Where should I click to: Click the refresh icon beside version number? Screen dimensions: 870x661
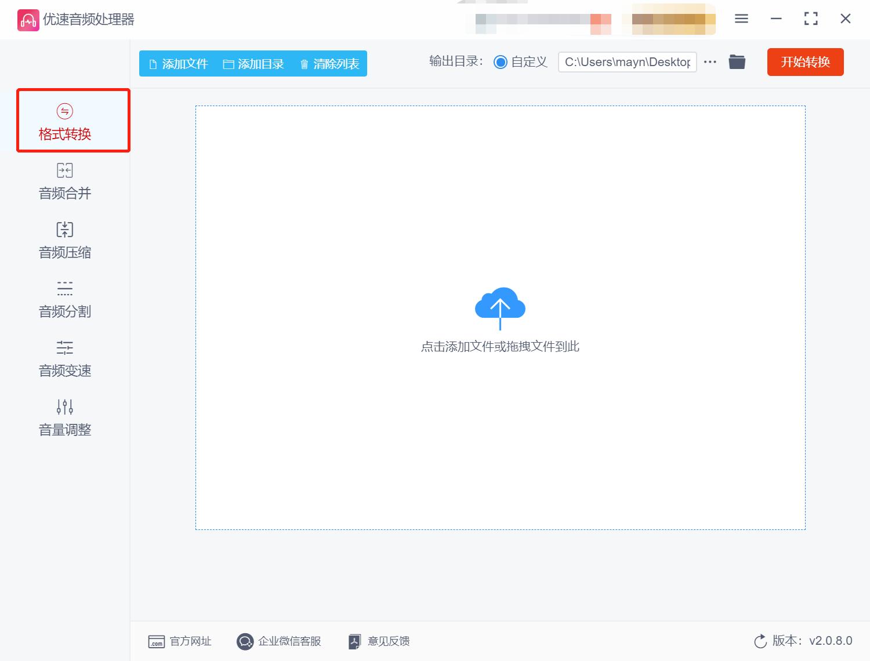(760, 641)
